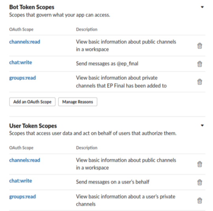This screenshot has height=211, width=213.
Task: Open the user groups:read scope link
Action: tap(22, 197)
